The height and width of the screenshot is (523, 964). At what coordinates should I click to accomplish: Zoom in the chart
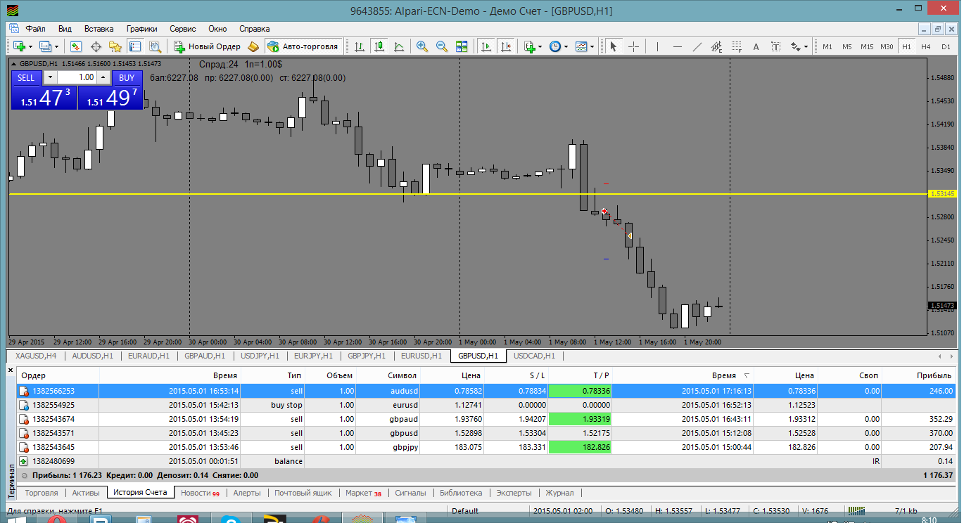(422, 46)
